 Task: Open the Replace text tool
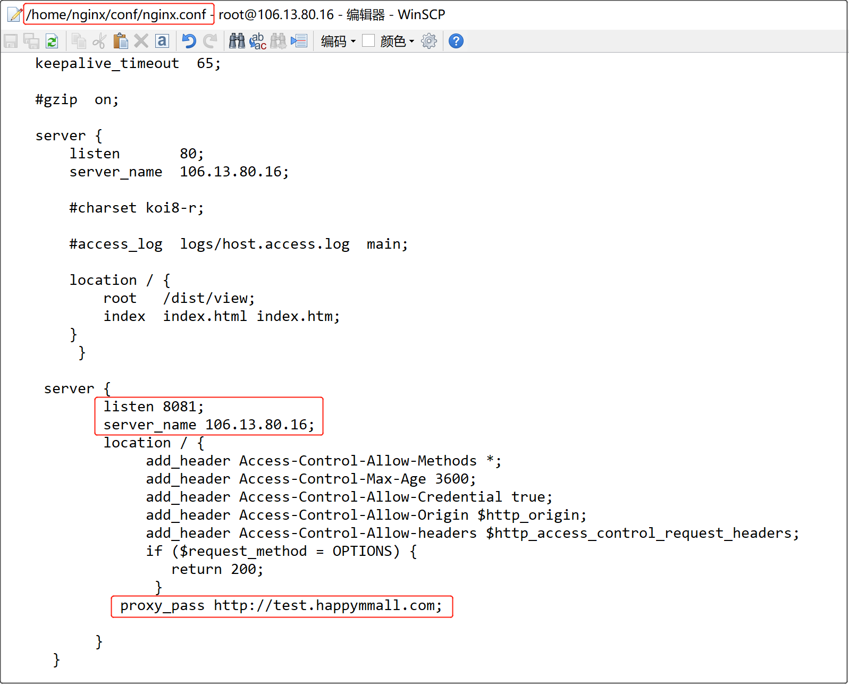coord(258,41)
